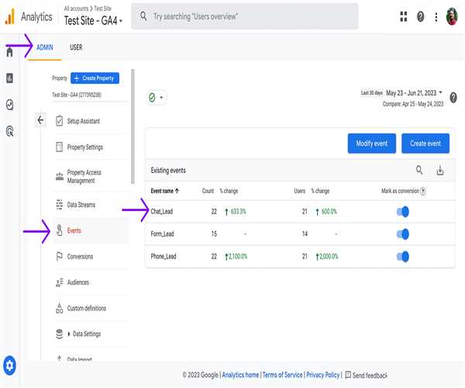465x388 pixels.
Task: Toggle Chat_Lead conversion switch
Action: coord(402,211)
